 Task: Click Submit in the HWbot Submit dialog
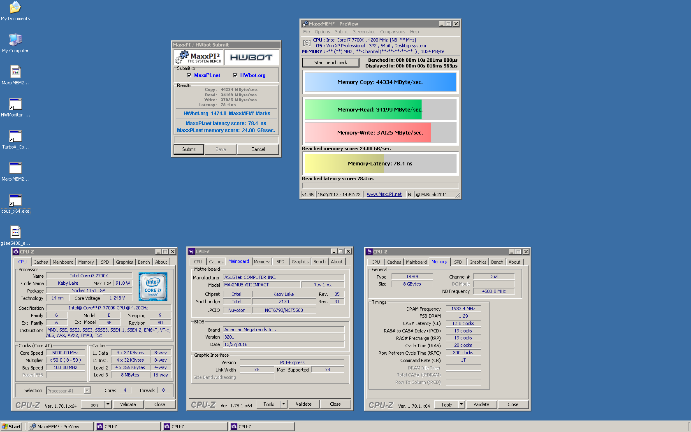pyautogui.click(x=189, y=149)
